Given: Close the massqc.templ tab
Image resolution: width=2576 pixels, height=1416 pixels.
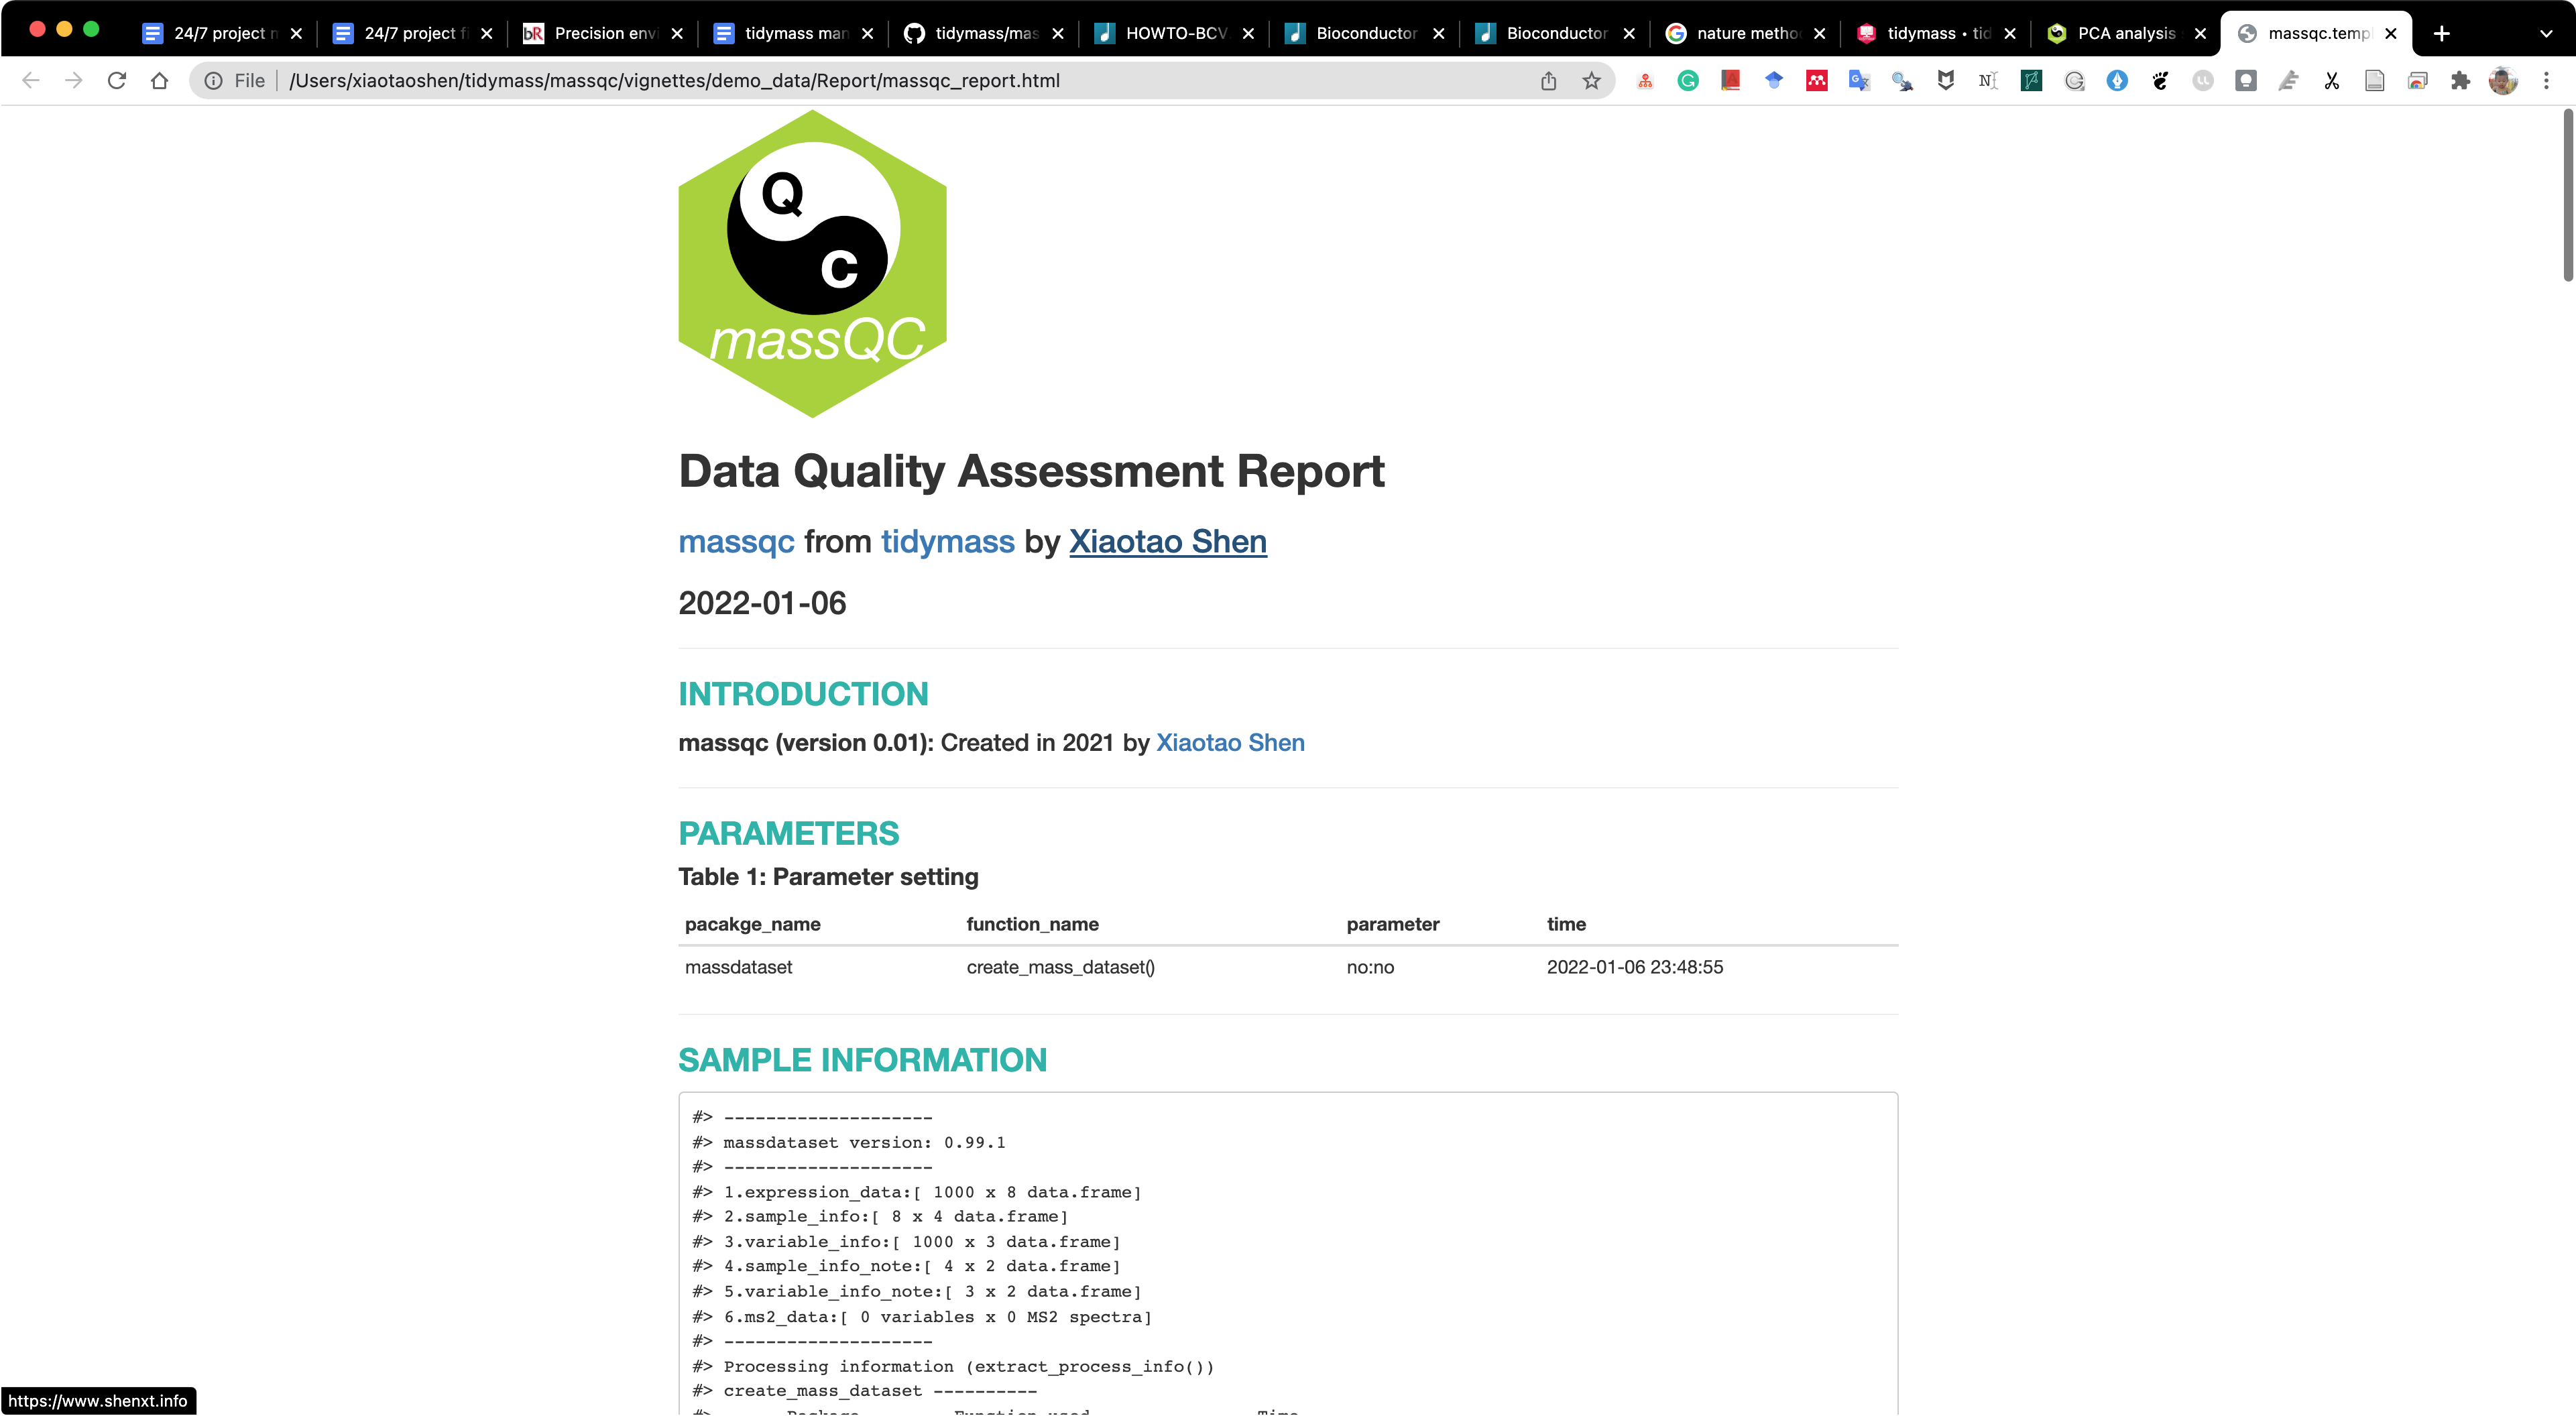Looking at the screenshot, I should (2390, 33).
